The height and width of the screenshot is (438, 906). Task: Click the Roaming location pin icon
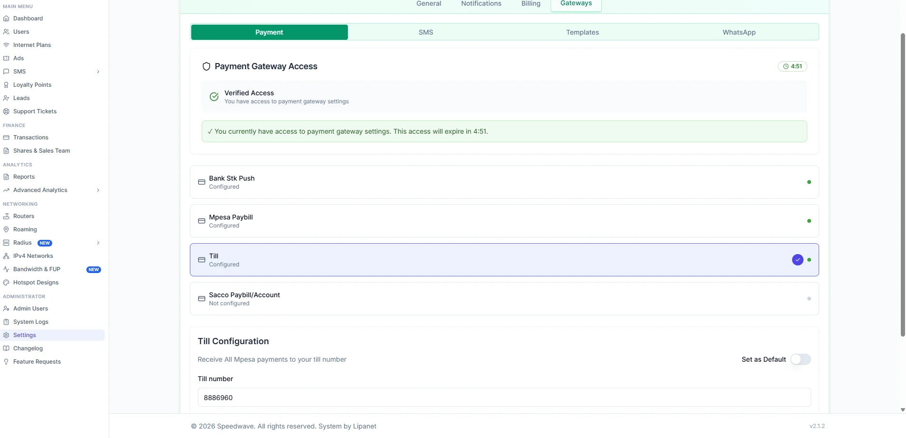click(x=6, y=229)
